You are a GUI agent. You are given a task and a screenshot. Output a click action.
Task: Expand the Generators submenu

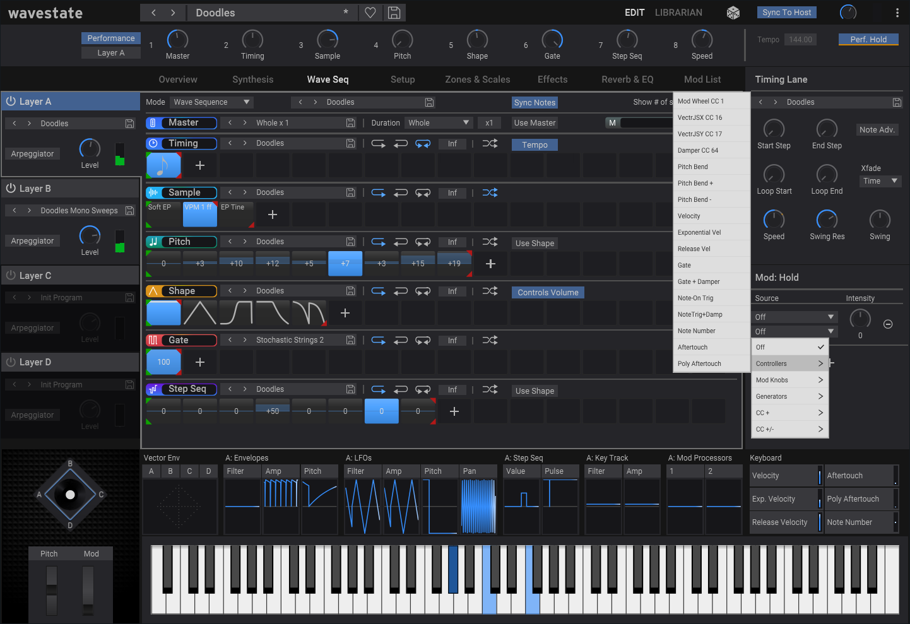pos(790,396)
